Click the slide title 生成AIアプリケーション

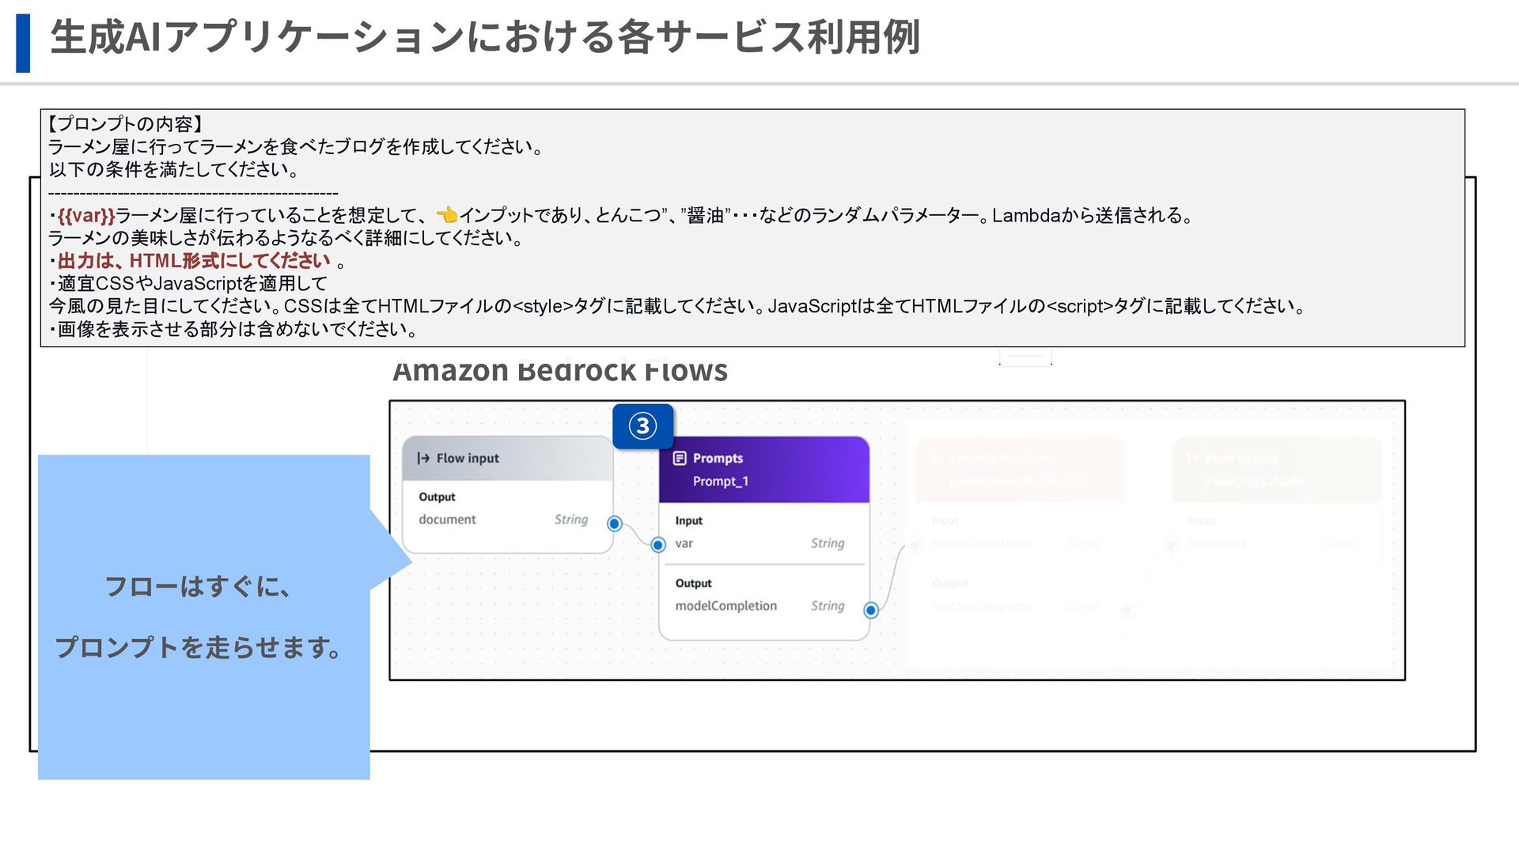click(484, 37)
